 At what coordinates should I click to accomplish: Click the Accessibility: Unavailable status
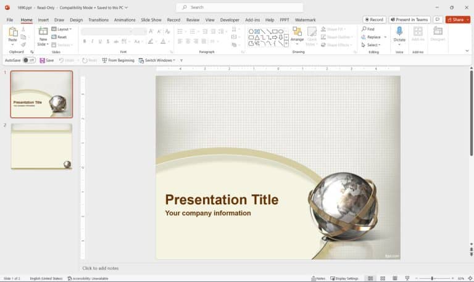coord(88,278)
